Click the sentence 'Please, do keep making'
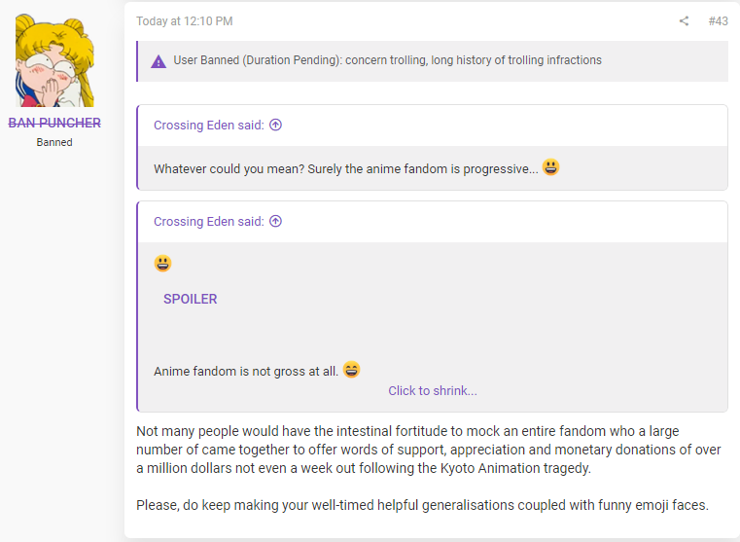This screenshot has width=740, height=542. click(422, 505)
